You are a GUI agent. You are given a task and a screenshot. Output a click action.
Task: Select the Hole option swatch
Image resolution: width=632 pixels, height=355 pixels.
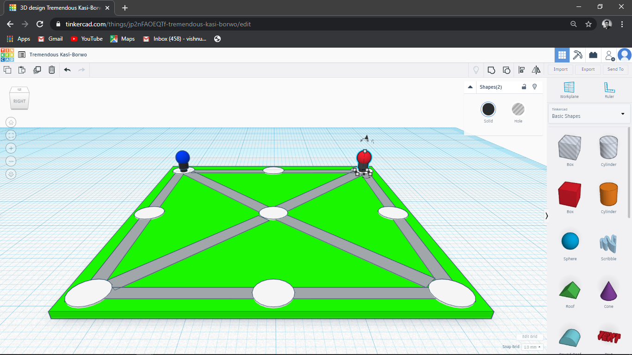tap(518, 110)
